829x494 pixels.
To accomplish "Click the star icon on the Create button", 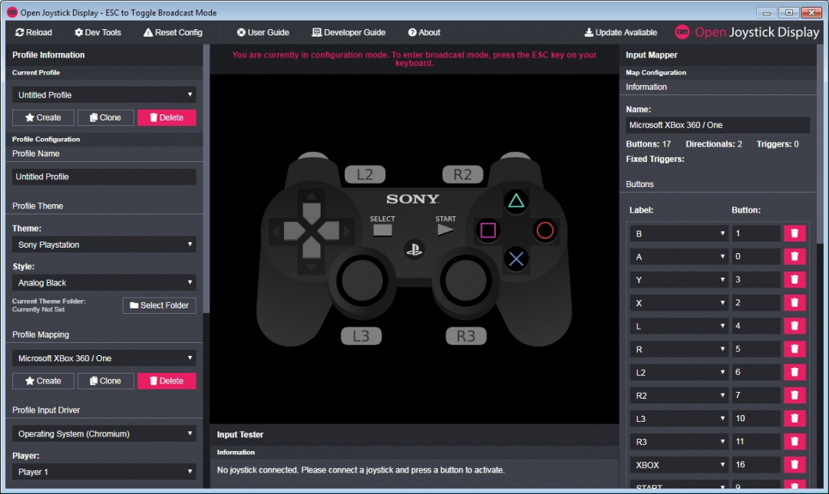I will tap(31, 117).
